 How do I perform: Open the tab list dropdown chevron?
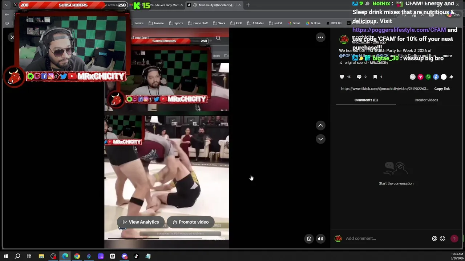pos(7,5)
